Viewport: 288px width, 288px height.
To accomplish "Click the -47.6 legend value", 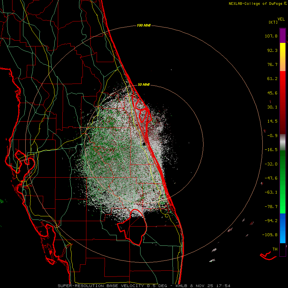I will 271,178.
